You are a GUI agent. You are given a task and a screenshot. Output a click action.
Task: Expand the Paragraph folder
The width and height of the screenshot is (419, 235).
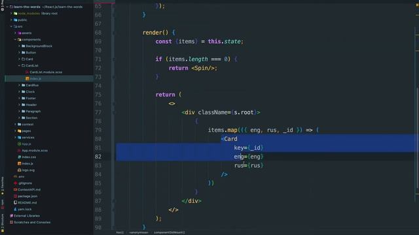click(x=19, y=112)
